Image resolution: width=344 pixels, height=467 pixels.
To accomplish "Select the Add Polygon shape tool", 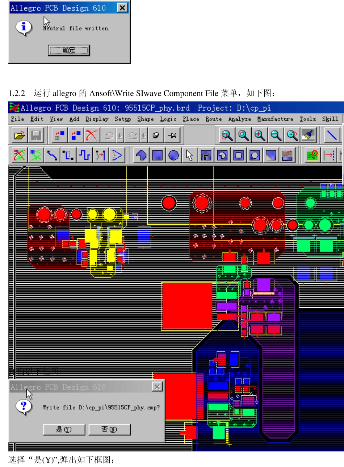I will (141, 155).
